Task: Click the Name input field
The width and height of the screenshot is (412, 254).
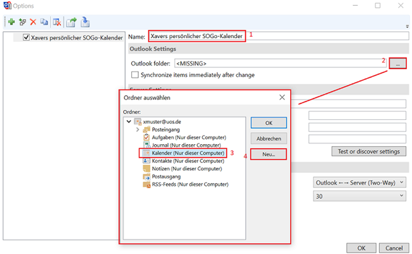Action: 196,36
